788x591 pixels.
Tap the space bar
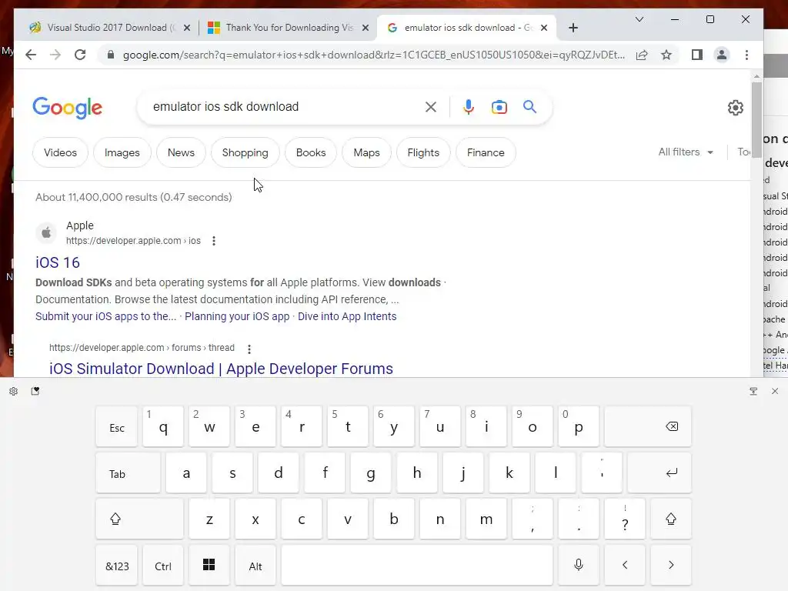tap(417, 566)
